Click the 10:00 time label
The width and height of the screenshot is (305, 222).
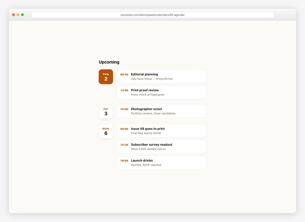point(124,109)
